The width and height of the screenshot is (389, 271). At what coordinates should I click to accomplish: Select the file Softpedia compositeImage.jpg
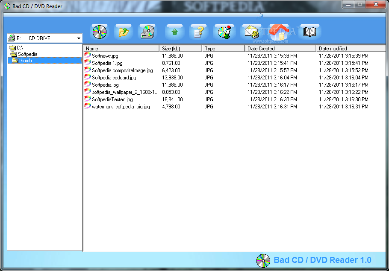122,70
